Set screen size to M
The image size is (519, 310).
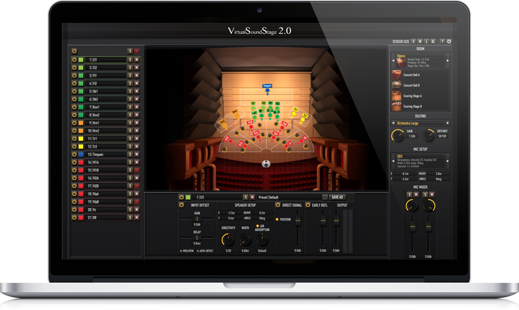pyautogui.click(x=420, y=42)
